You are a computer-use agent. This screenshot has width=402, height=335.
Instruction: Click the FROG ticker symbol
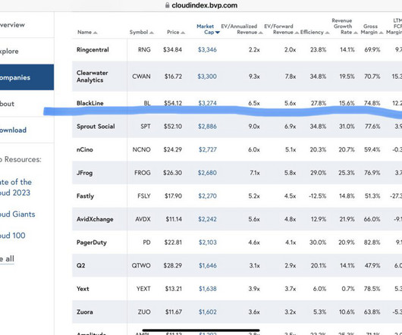143,173
